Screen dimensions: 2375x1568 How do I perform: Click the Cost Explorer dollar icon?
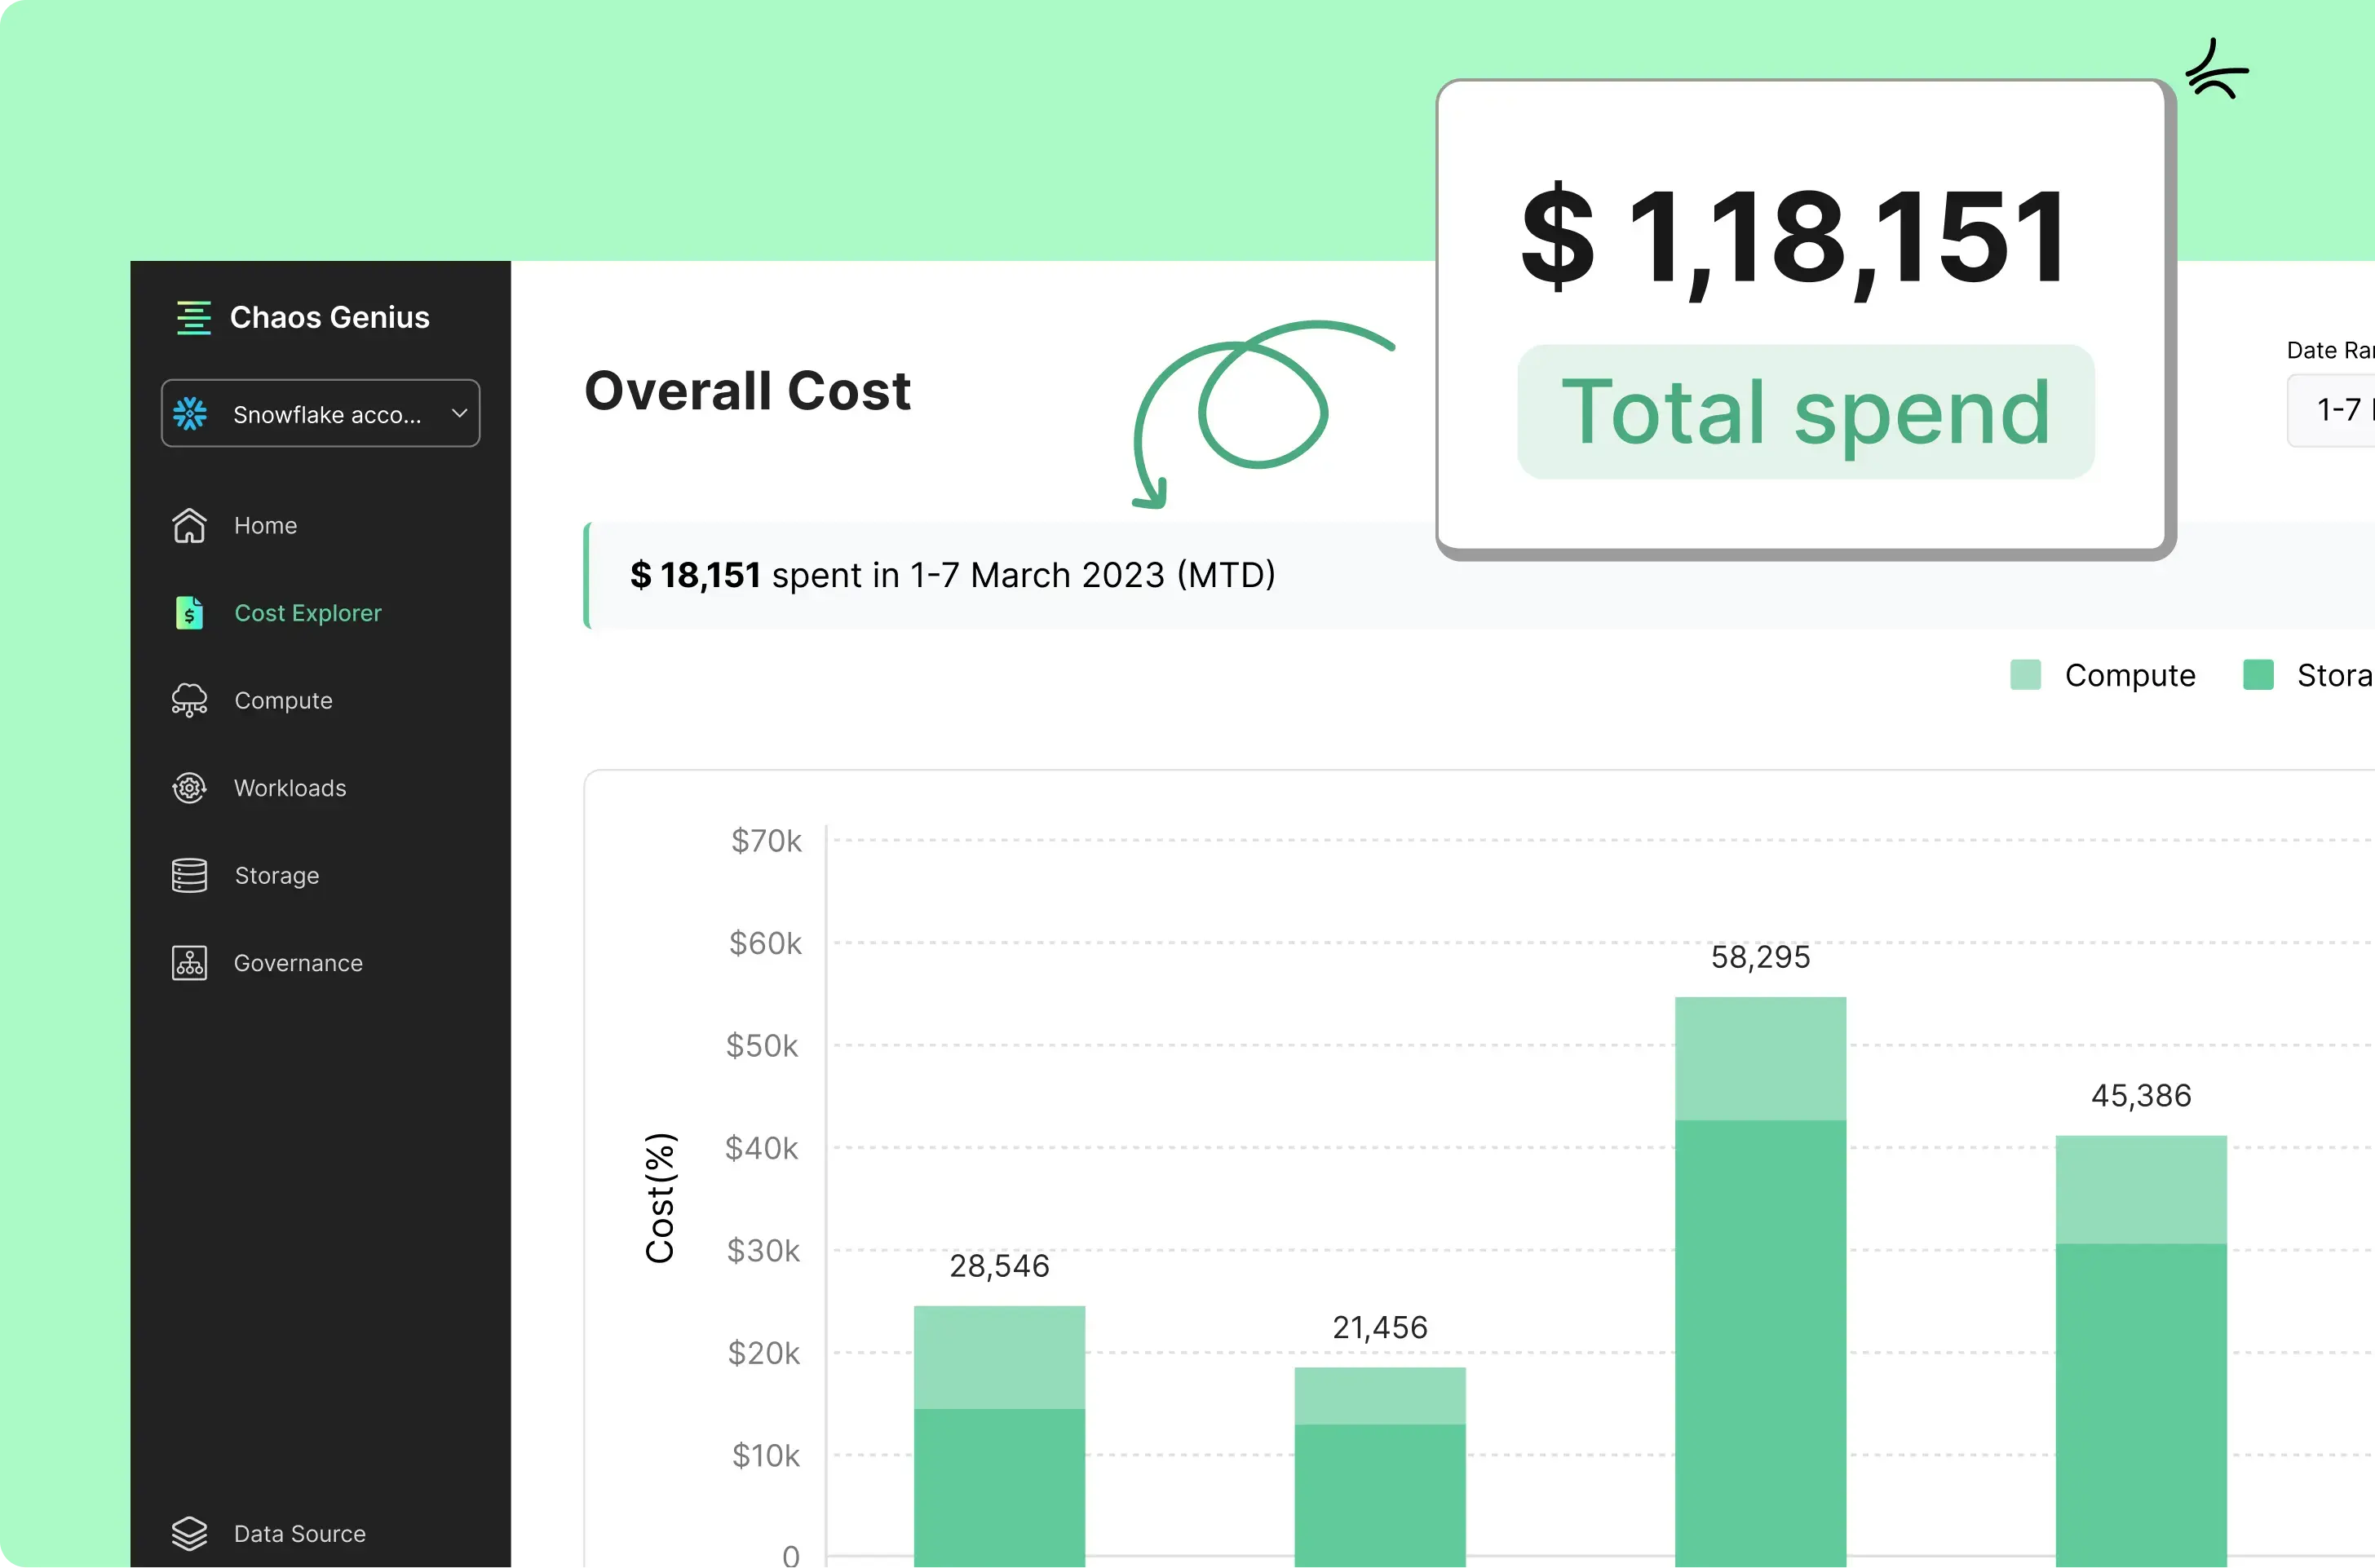(x=189, y=613)
